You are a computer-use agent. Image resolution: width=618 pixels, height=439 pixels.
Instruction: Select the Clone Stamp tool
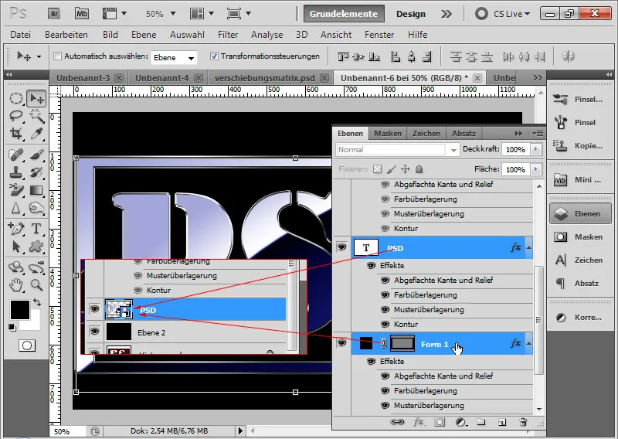[16, 172]
